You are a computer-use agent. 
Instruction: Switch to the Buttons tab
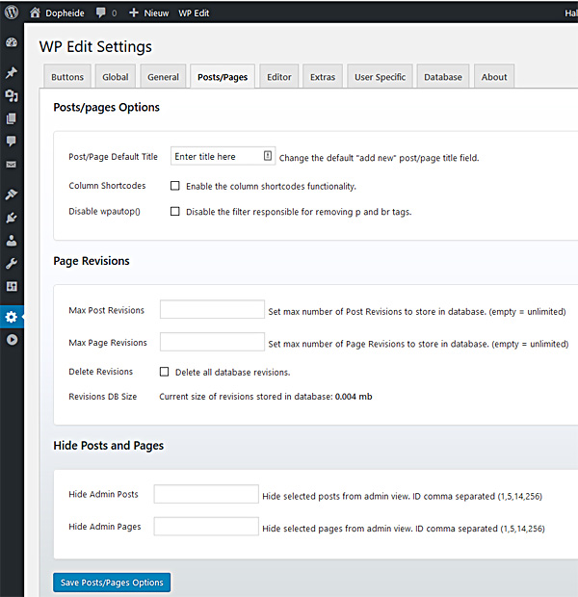pos(67,77)
